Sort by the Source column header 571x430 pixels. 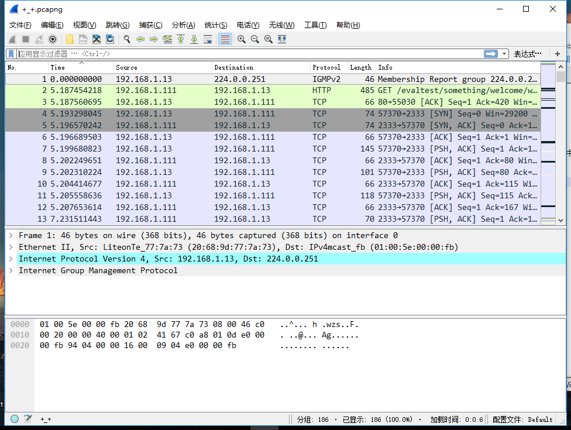(x=163, y=67)
